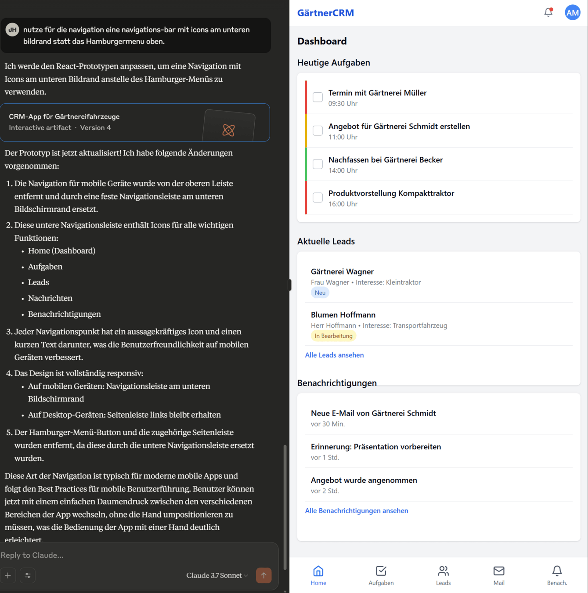Mark Produktvorstellung Kompakttraktor as done
The height and width of the screenshot is (593, 588).
coord(317,197)
